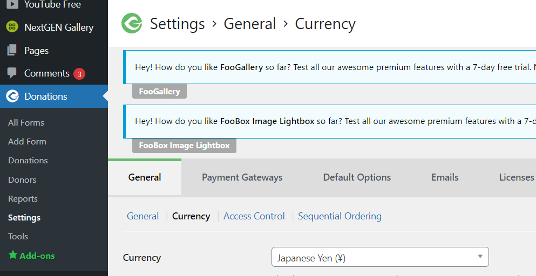The height and width of the screenshot is (276, 536).
Task: Click the comments count badge showing 3
Action: 79,74
